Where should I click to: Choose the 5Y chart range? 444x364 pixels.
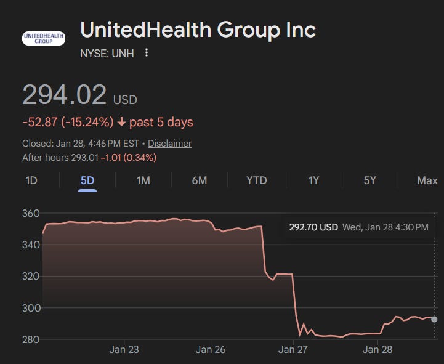369,180
